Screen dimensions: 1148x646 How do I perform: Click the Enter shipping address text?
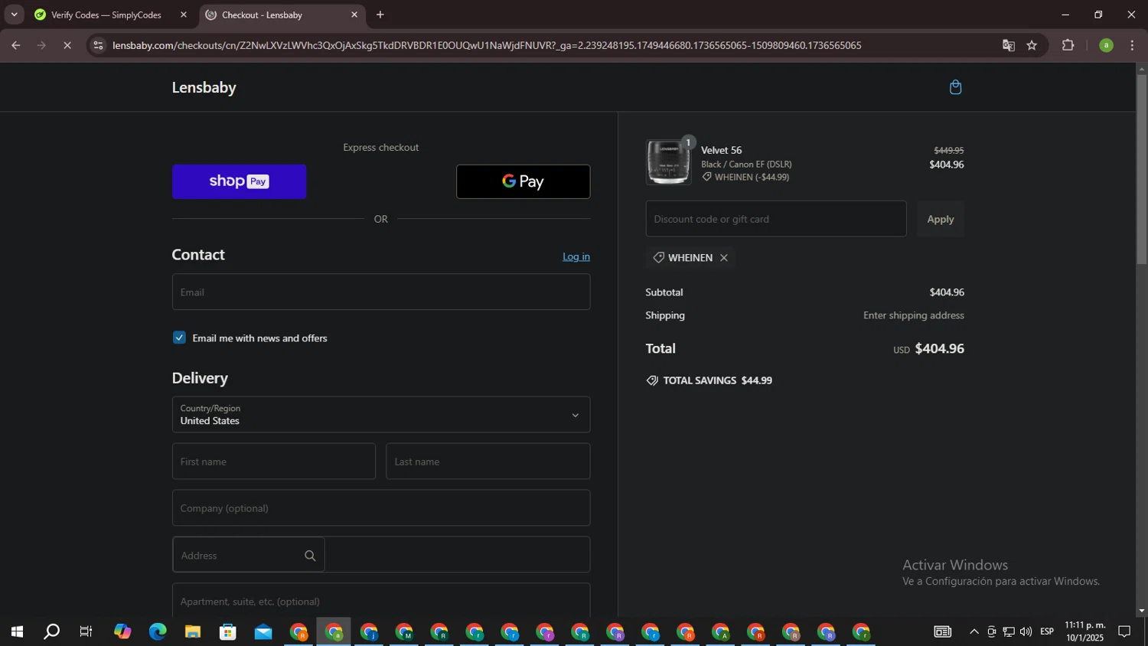(914, 315)
